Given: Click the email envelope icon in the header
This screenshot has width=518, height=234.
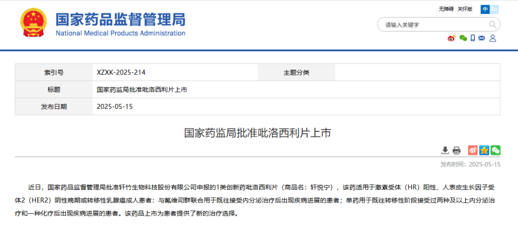Looking at the screenshot, I should 482,38.
